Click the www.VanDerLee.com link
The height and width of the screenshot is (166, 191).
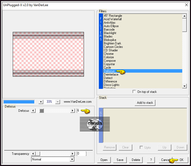pos(78,102)
